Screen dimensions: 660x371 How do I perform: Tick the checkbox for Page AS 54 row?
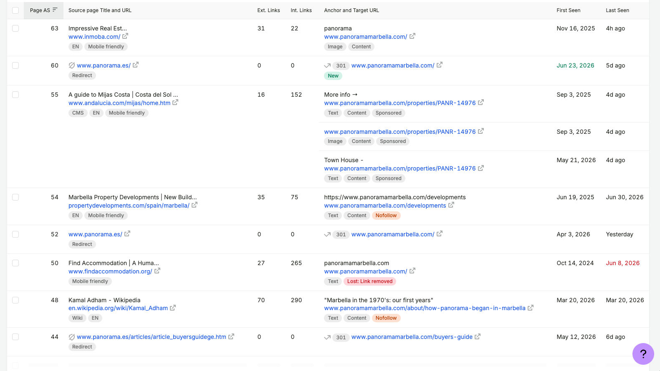[15, 197]
